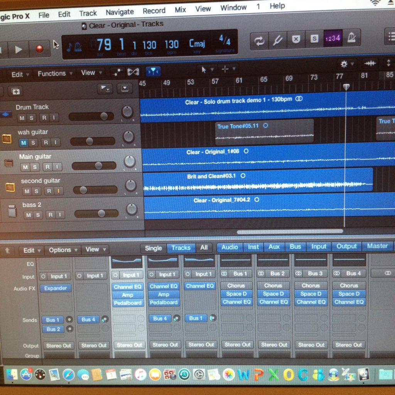The image size is (395, 395).
Task: Record-enable the bass 2 track
Action: point(51,214)
